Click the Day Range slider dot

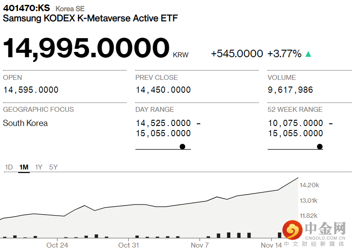(x=182, y=146)
